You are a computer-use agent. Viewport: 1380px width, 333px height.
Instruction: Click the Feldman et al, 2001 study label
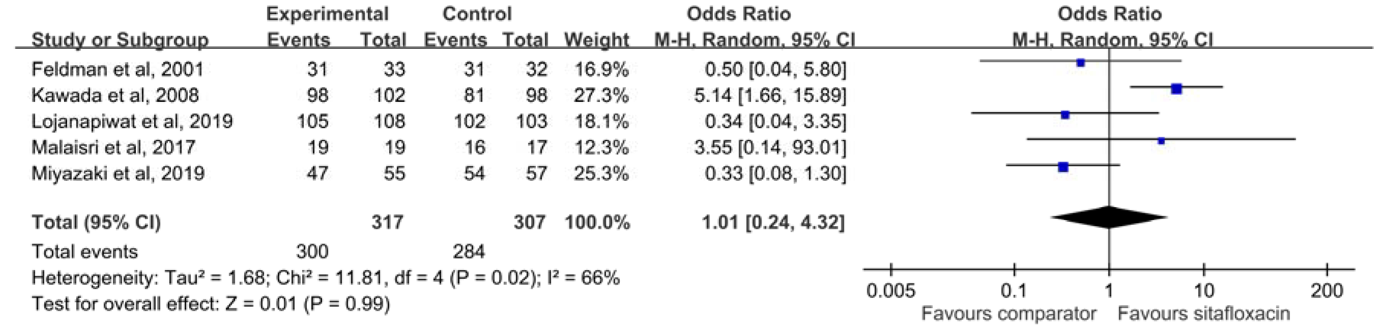click(118, 69)
